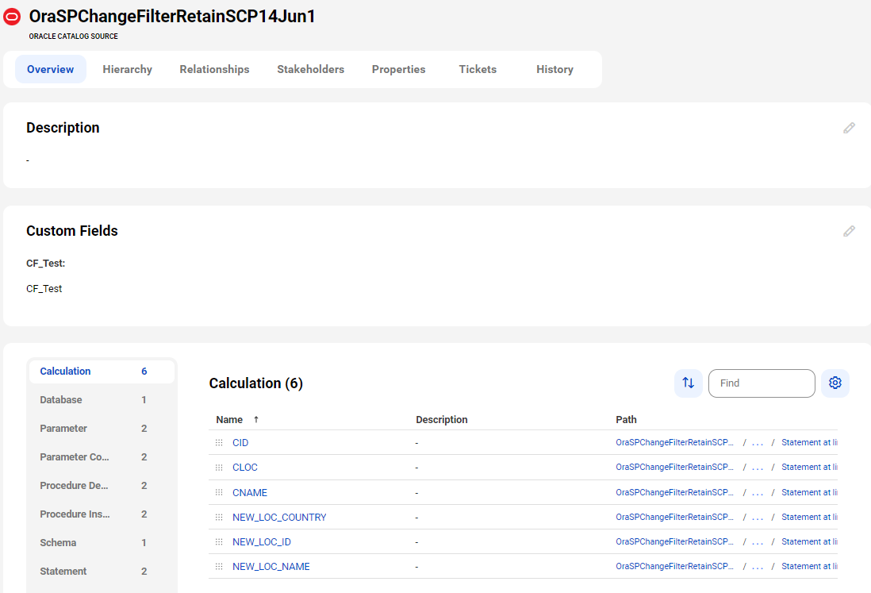
Task: Open the NEW_LOC_NAME calculation link
Action: (271, 566)
